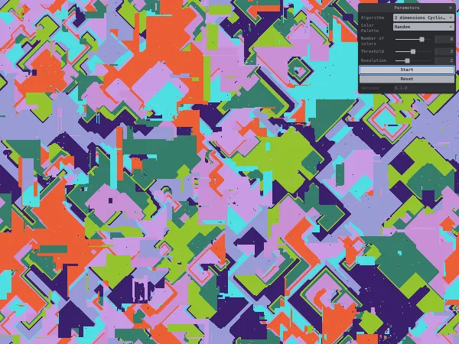Click the Threshold value field
The image size is (459, 344).
pos(444,51)
